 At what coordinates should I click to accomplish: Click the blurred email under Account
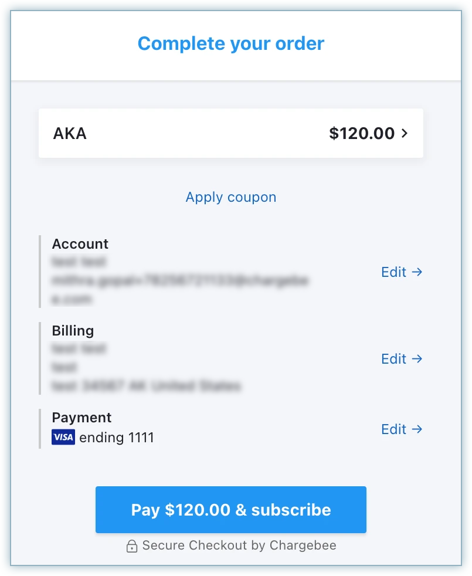click(180, 282)
